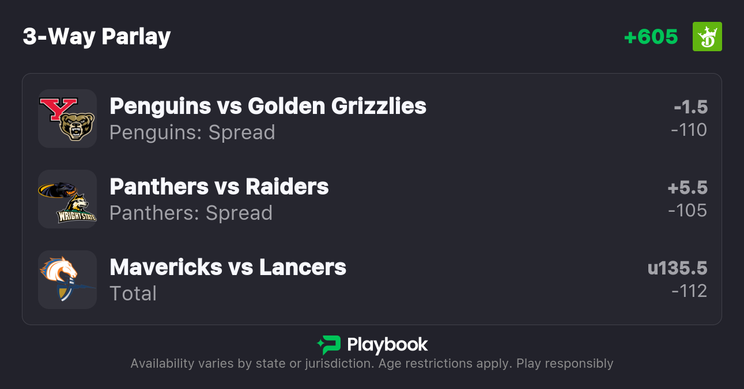Select the 3-Way Parlay title
This screenshot has width=744, height=389.
pos(97,37)
